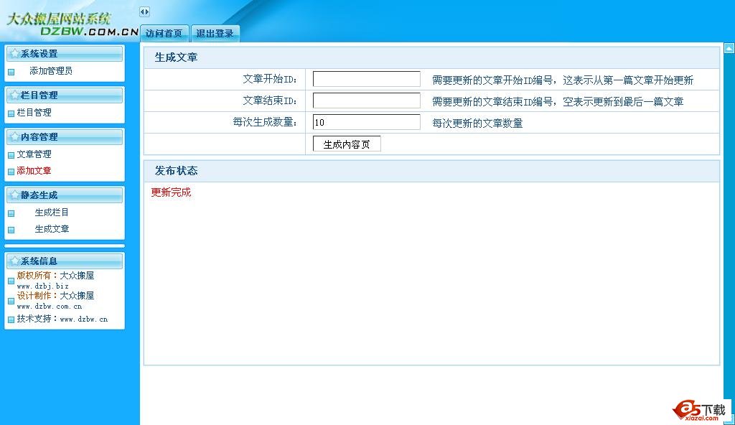
Task: Click the bullet icon before 生成文章
Action: pos(11,230)
